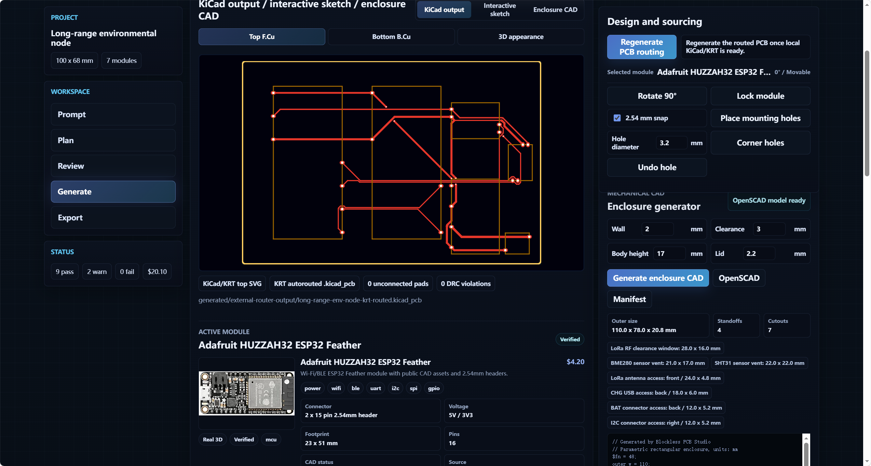Click the mcu tag
The height and width of the screenshot is (466, 871).
(x=271, y=440)
